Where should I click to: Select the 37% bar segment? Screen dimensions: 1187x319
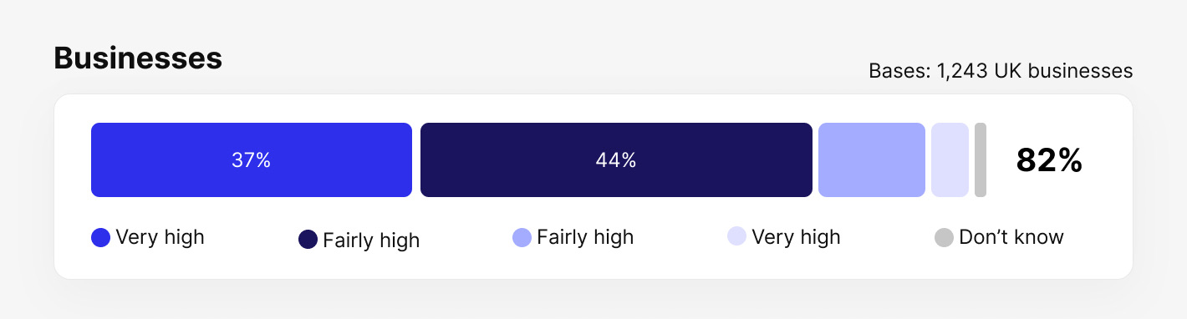click(252, 160)
